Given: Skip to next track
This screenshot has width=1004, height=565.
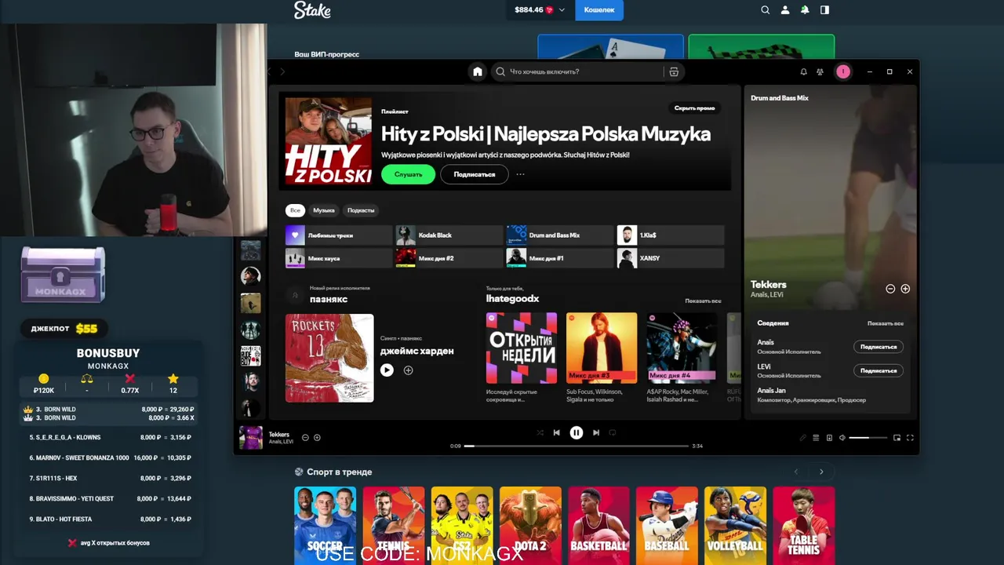Looking at the screenshot, I should click(596, 432).
